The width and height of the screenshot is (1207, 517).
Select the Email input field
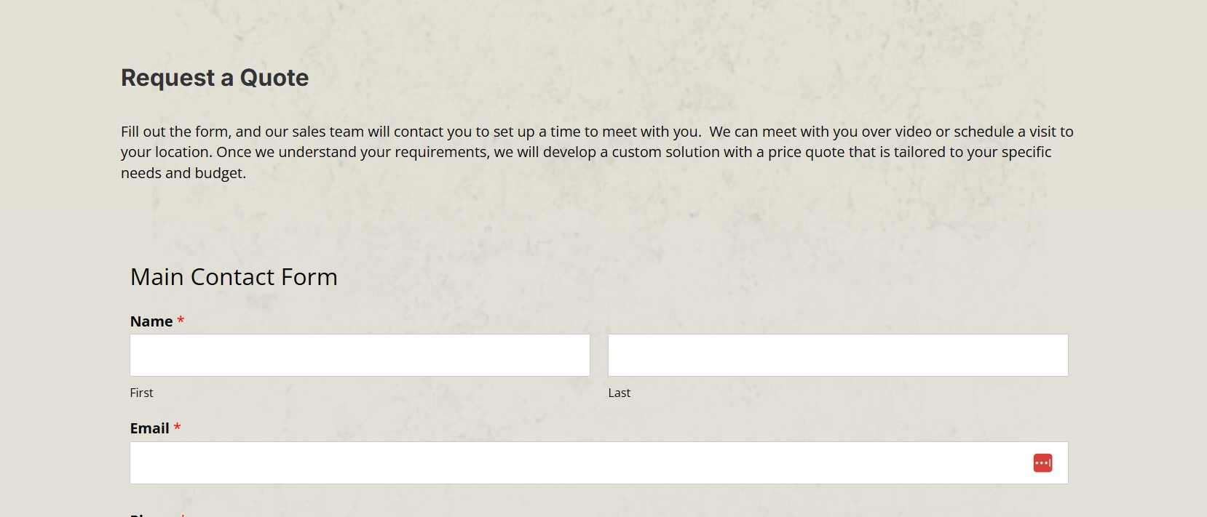575,463
